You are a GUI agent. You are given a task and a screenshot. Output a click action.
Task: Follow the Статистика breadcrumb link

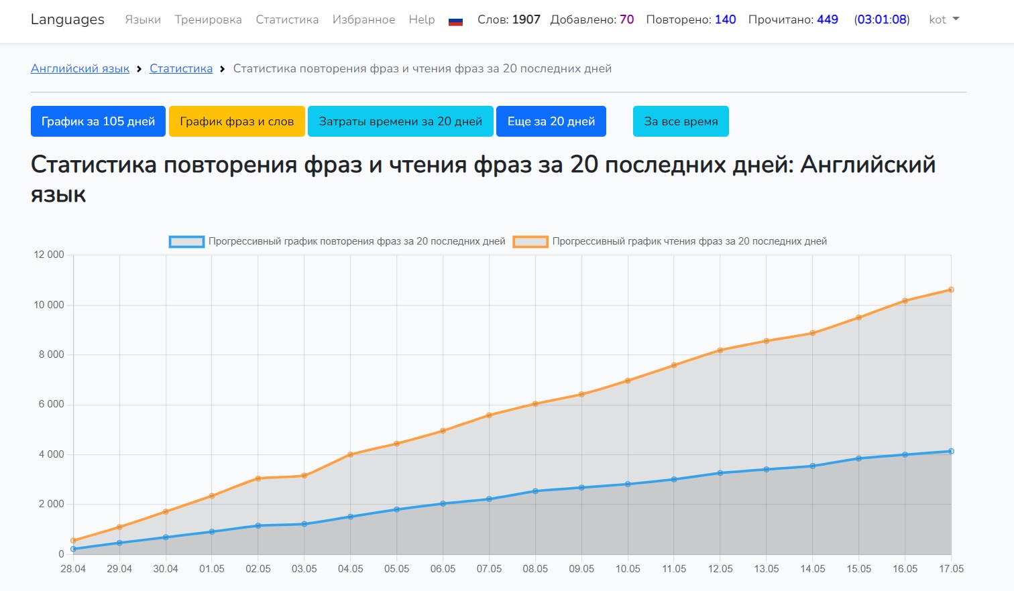[181, 68]
